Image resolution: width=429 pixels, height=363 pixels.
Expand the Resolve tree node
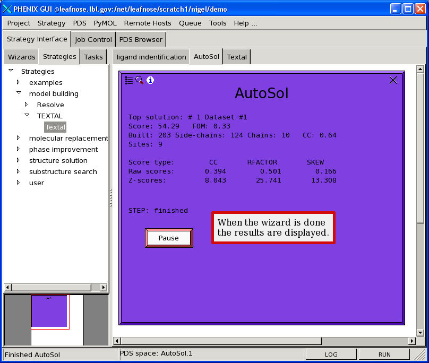point(26,105)
